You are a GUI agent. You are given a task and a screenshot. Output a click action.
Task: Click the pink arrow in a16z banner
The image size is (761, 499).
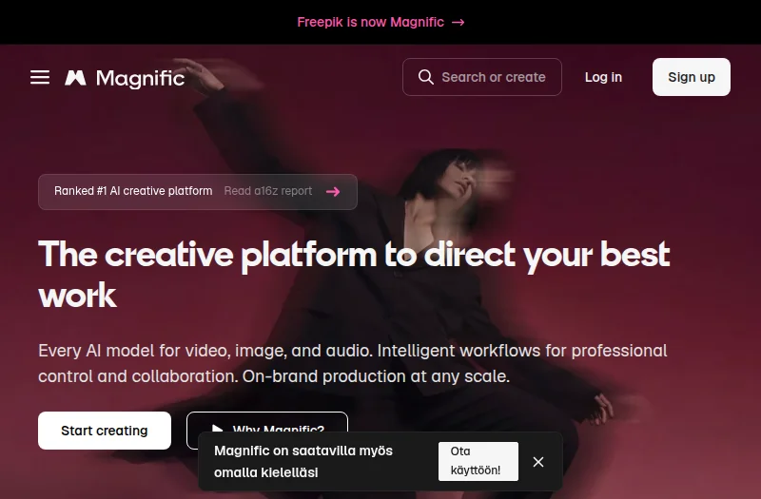(x=333, y=192)
